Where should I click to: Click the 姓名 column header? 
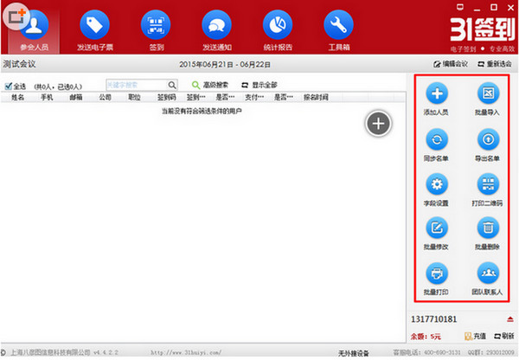(x=17, y=98)
